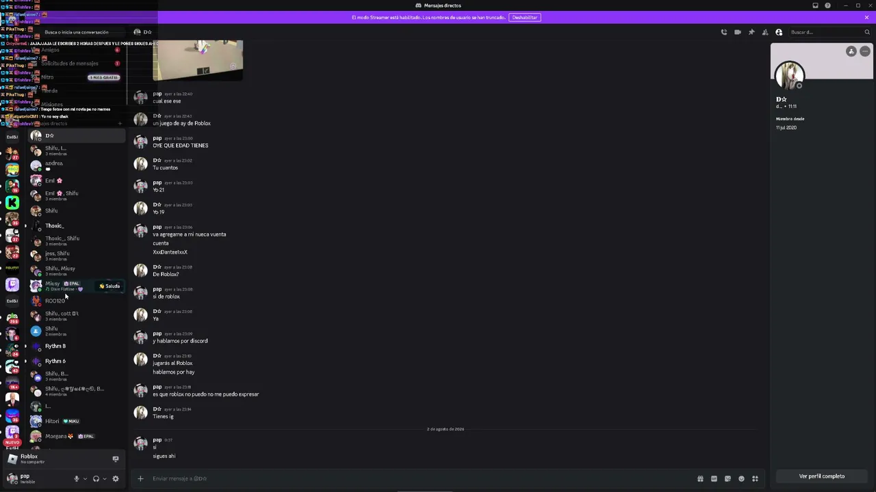Screen dimensions: 876x492
Task: Toggle microphone mute in user panel
Action: [77, 479]
